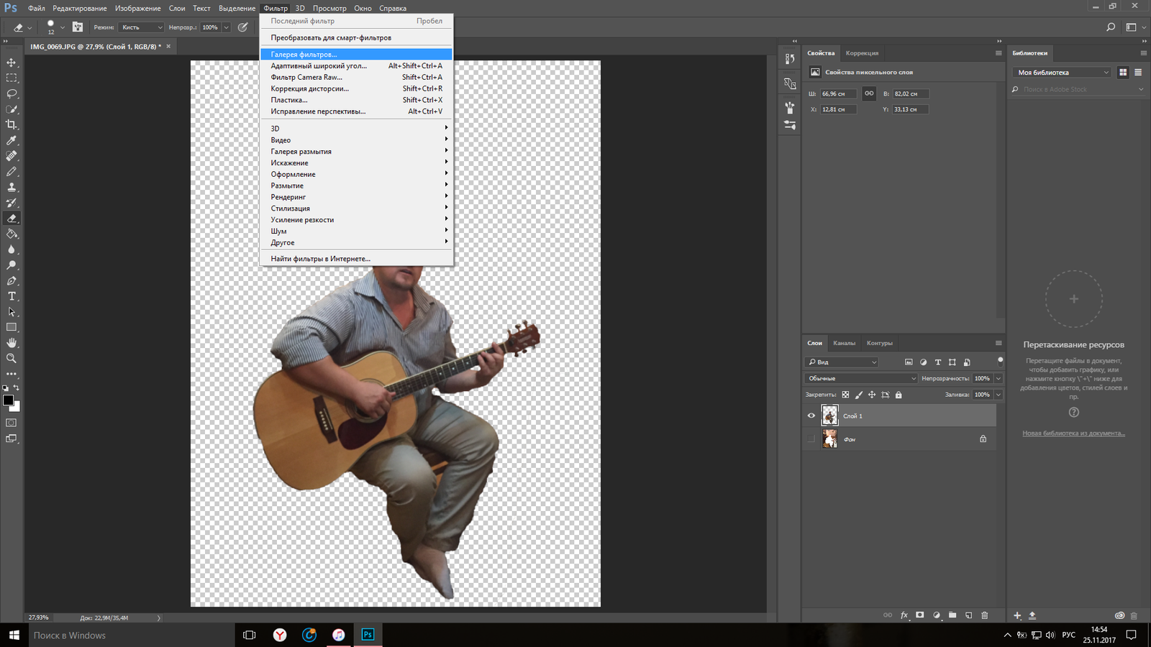Toggle lock image pixels brush icon
Viewport: 1151px width, 647px height.
859,395
